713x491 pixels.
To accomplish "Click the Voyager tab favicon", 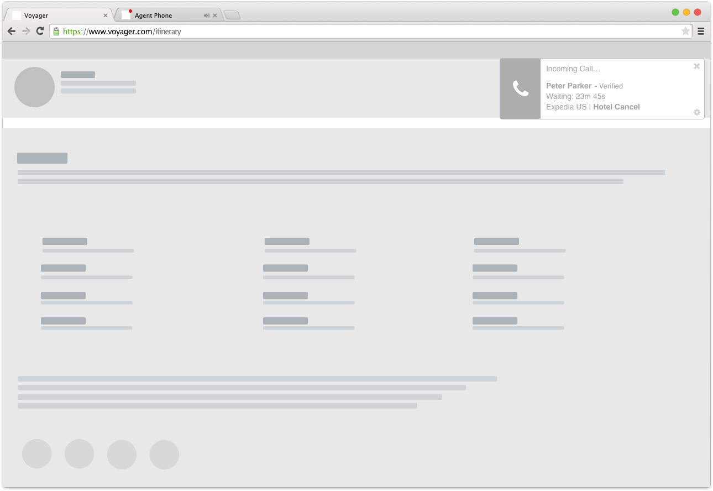I will click(17, 15).
